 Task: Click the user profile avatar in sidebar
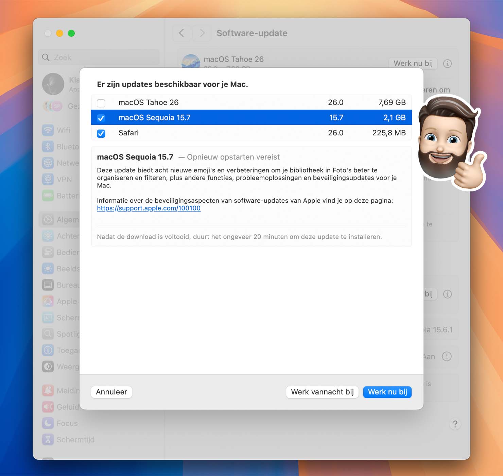click(x=53, y=84)
